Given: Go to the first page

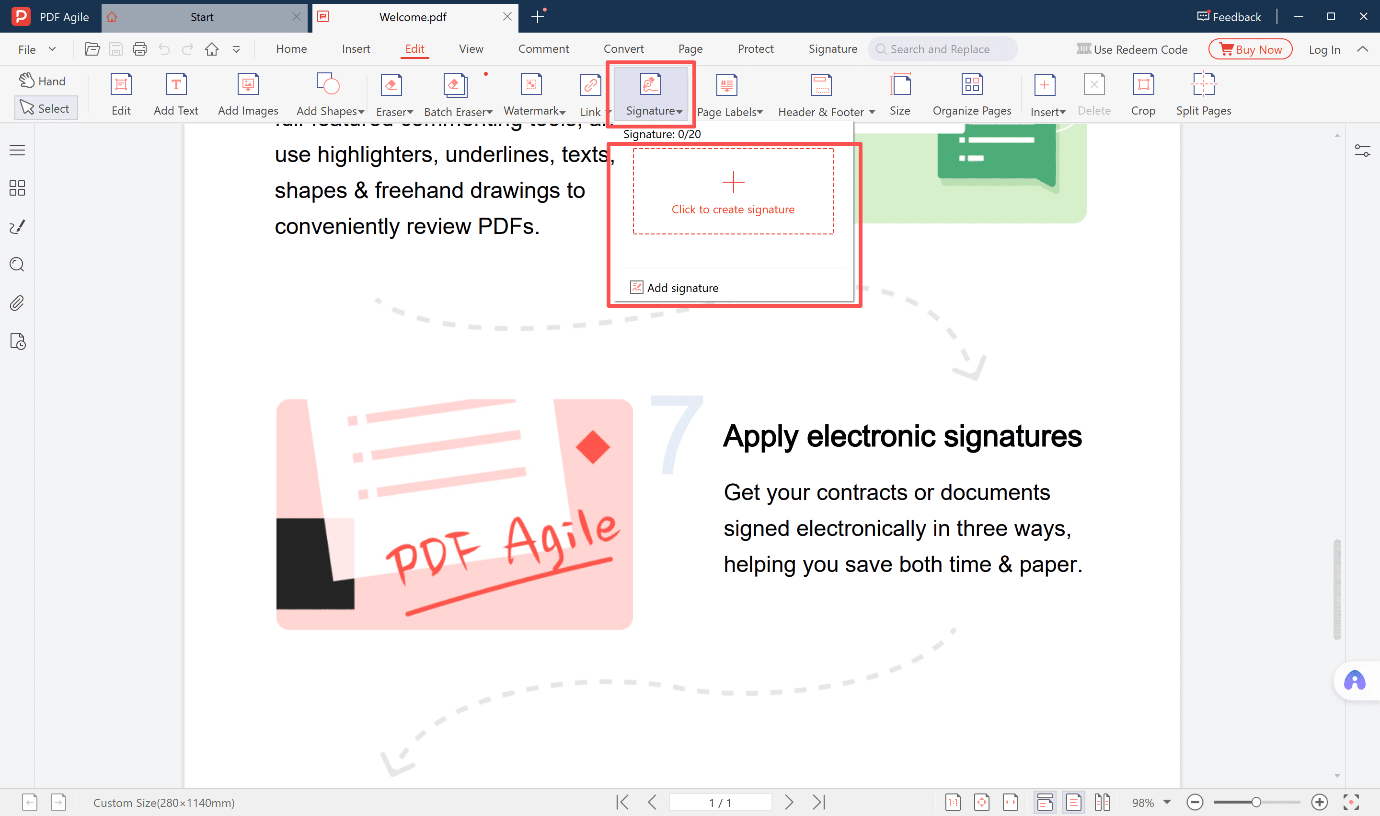Looking at the screenshot, I should [x=622, y=803].
